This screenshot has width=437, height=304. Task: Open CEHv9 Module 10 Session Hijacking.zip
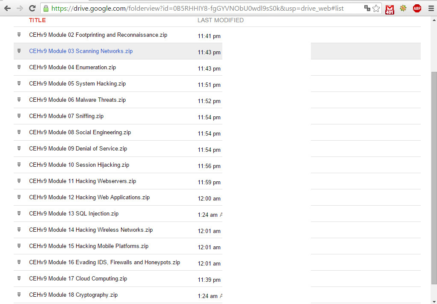79,165
